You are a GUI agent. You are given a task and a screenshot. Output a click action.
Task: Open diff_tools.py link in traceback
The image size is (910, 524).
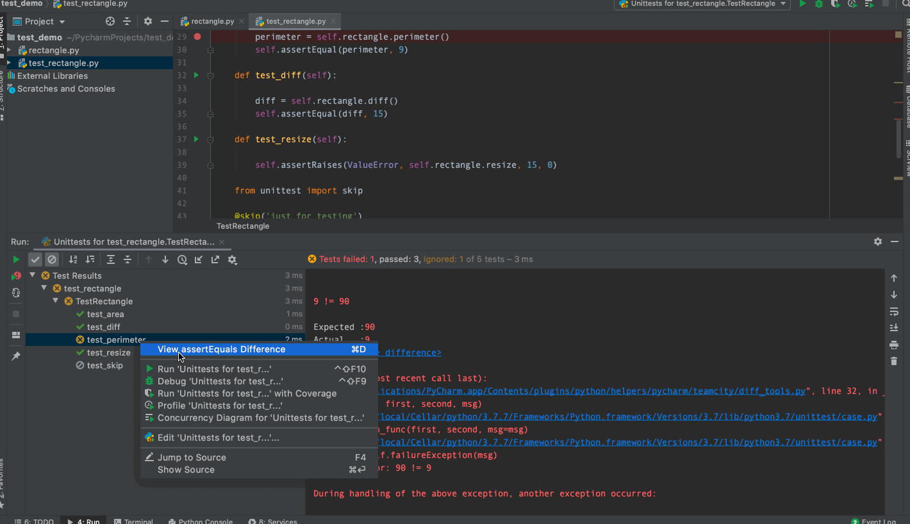coord(591,391)
